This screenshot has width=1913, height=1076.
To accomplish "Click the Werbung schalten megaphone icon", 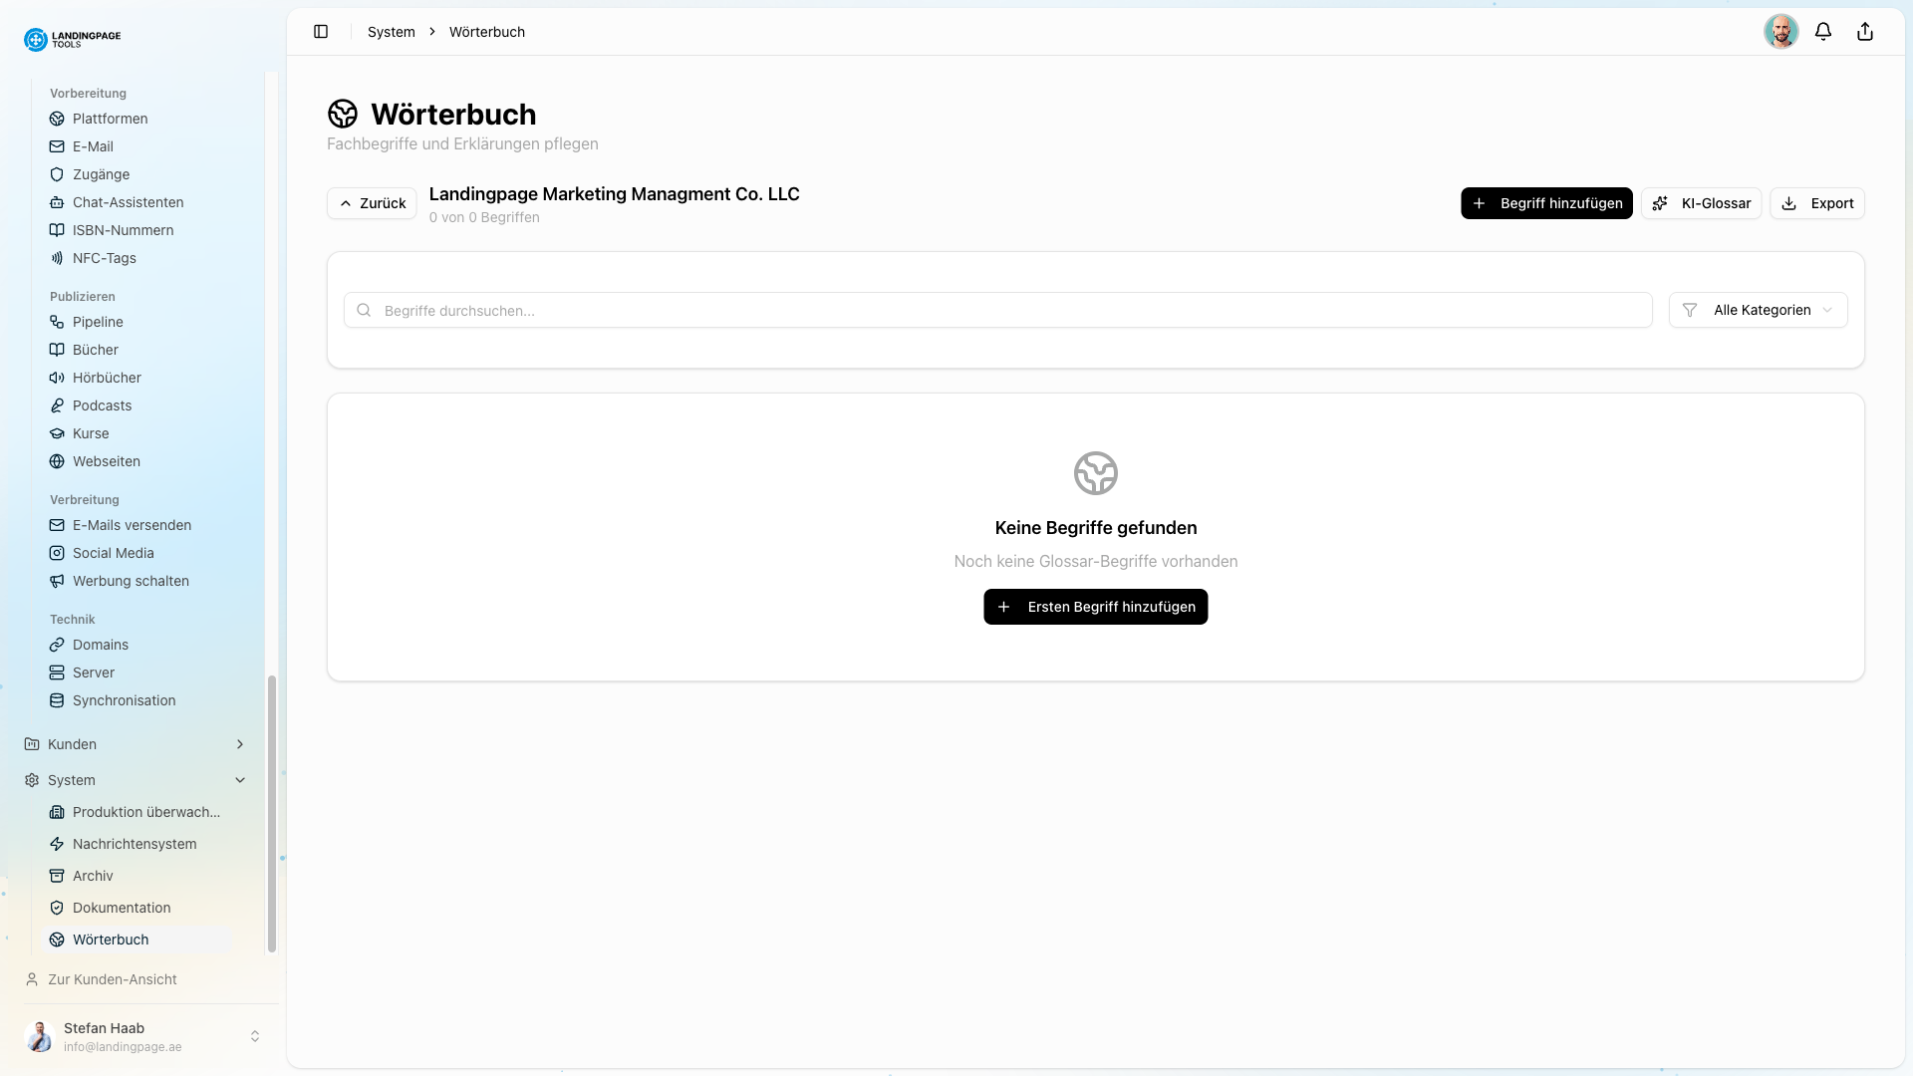I will coord(57,581).
